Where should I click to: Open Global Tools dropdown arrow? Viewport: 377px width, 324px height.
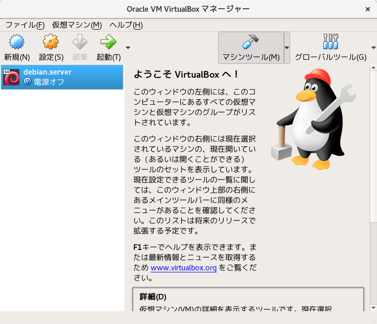373,48
